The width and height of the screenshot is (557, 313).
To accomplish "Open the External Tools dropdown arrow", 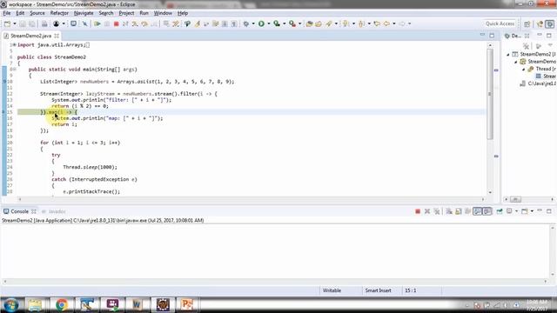I will click(x=299, y=23).
